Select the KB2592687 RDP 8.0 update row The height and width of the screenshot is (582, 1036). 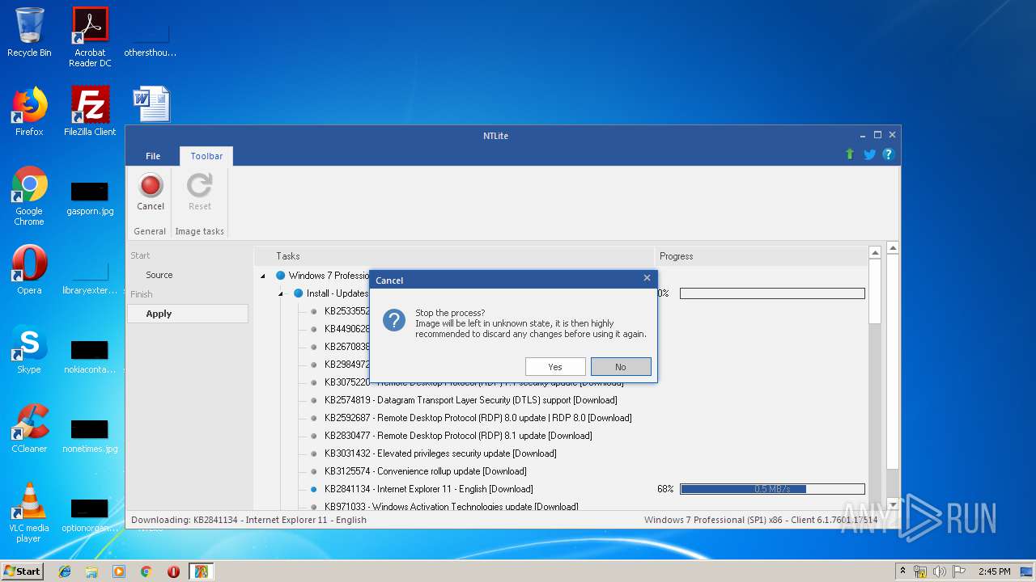tap(478, 418)
